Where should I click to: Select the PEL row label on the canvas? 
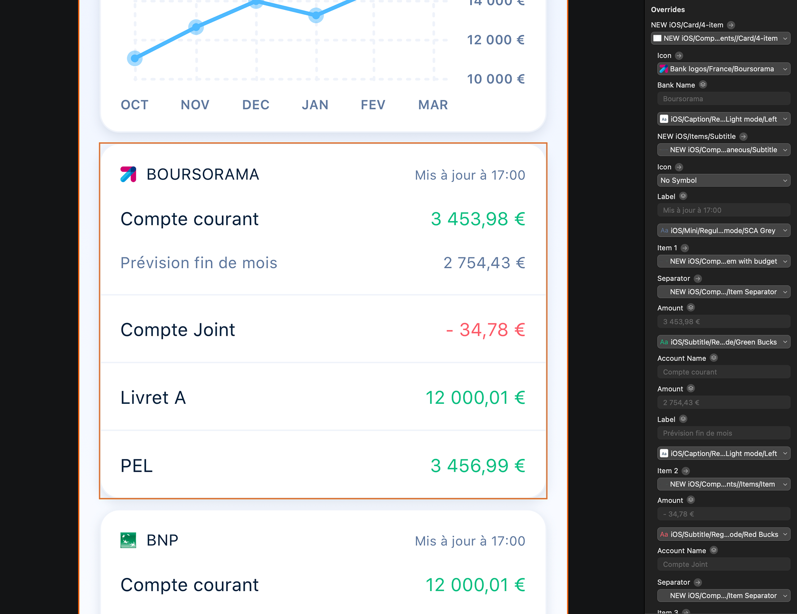137,466
